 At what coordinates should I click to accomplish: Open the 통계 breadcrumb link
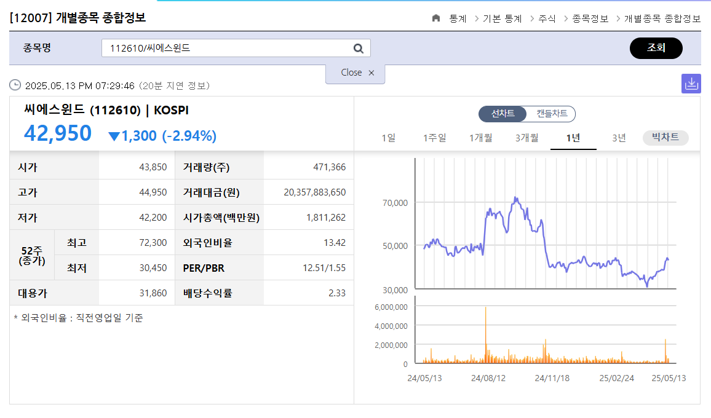[456, 19]
